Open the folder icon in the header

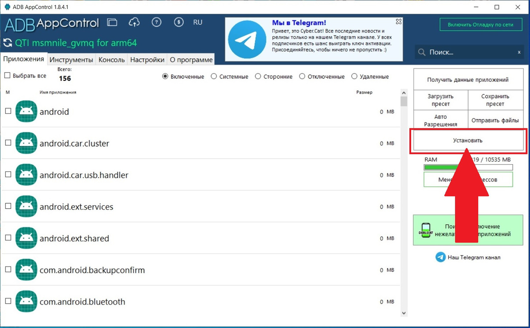coord(112,22)
